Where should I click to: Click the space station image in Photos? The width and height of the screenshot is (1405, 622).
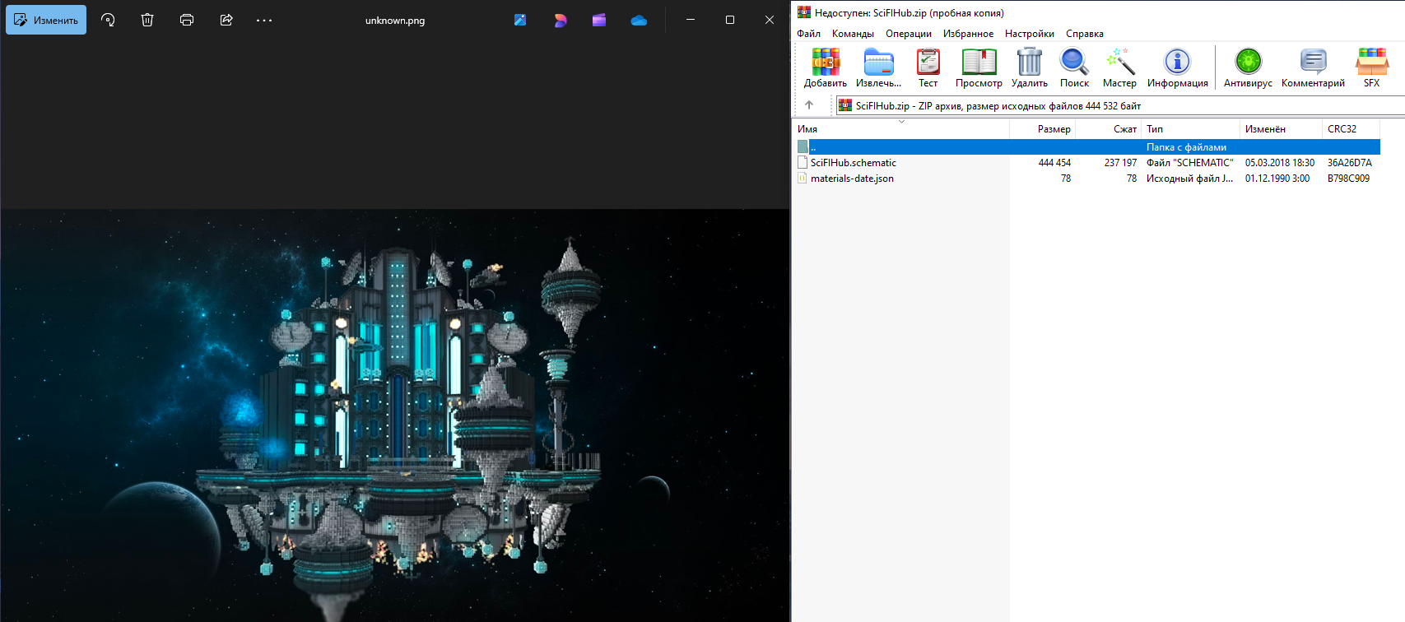tap(395, 415)
